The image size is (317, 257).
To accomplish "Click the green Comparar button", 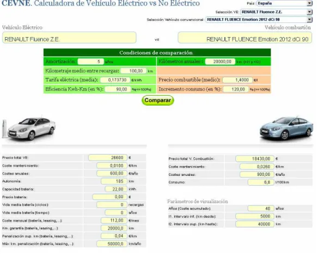I will [x=158, y=100].
